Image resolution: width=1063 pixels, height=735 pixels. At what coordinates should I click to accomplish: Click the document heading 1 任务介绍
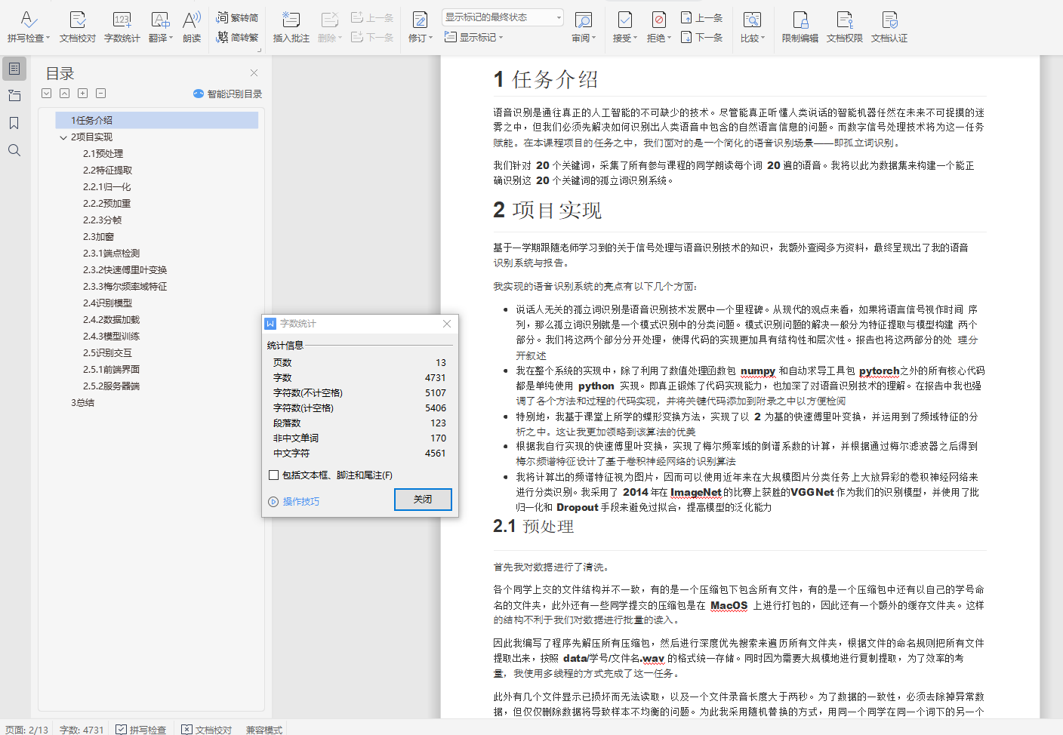(x=546, y=79)
